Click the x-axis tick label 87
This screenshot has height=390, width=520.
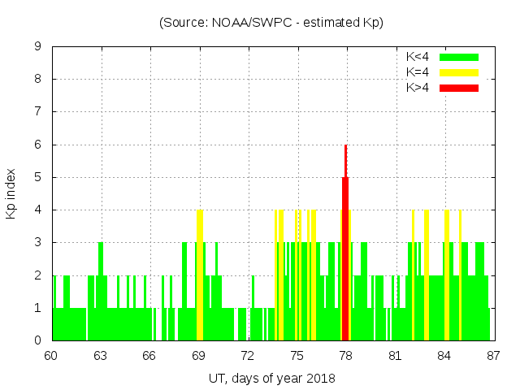coord(492,355)
